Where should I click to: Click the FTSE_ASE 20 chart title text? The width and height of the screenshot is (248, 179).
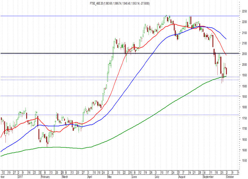coord(119,3)
